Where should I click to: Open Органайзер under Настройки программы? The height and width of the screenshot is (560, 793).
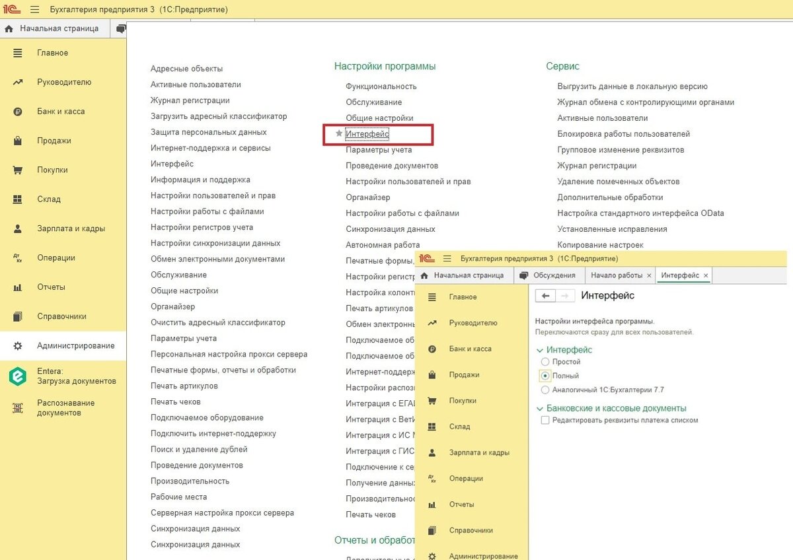click(x=368, y=197)
